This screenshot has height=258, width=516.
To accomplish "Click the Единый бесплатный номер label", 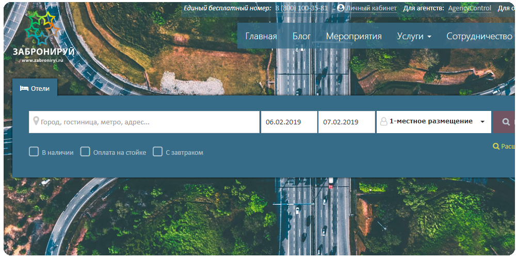I will coord(228,8).
